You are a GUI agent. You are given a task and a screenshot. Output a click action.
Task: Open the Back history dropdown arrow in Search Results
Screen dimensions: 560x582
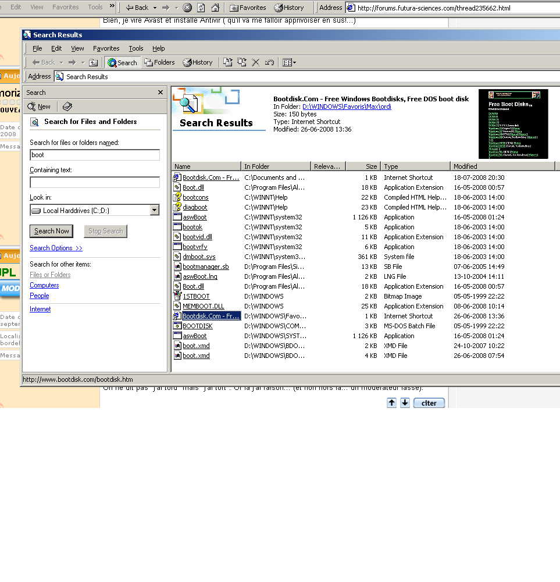click(x=62, y=63)
